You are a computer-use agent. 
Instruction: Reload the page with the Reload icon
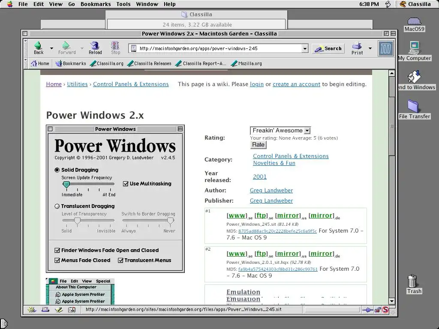click(95, 45)
